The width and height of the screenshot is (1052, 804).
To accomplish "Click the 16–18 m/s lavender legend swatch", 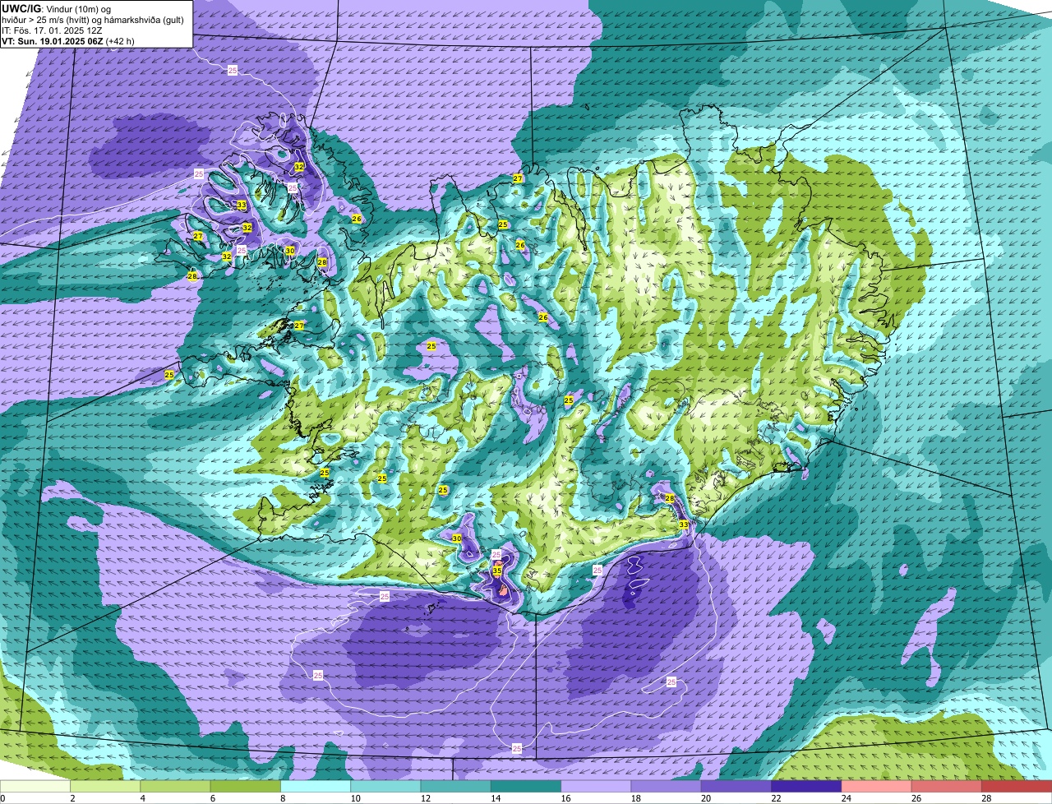I will coord(596,786).
